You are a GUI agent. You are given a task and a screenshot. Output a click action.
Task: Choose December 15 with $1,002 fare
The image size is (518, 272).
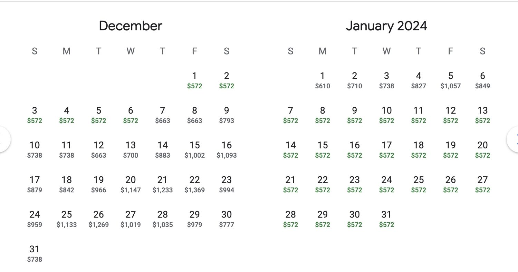pos(194,150)
